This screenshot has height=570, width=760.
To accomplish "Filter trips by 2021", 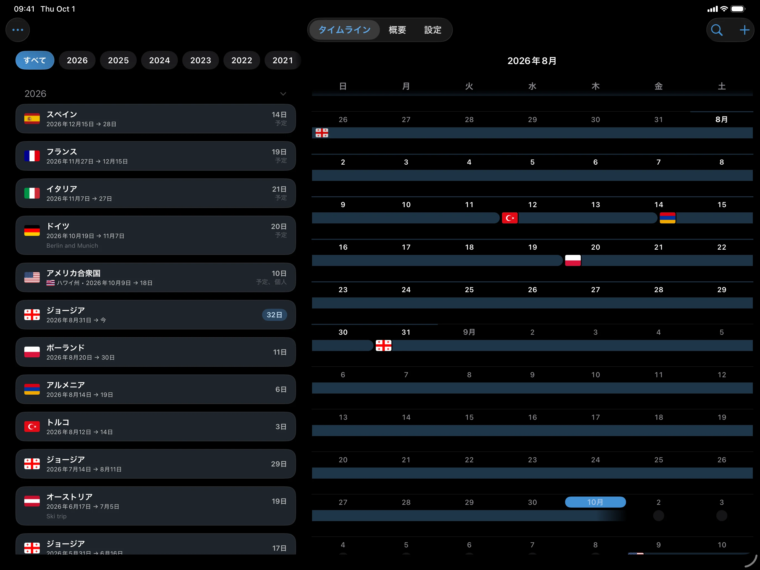I will pos(283,60).
